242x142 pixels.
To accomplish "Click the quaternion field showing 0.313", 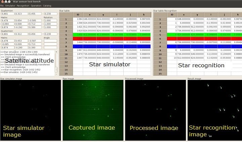I will pos(21,14).
